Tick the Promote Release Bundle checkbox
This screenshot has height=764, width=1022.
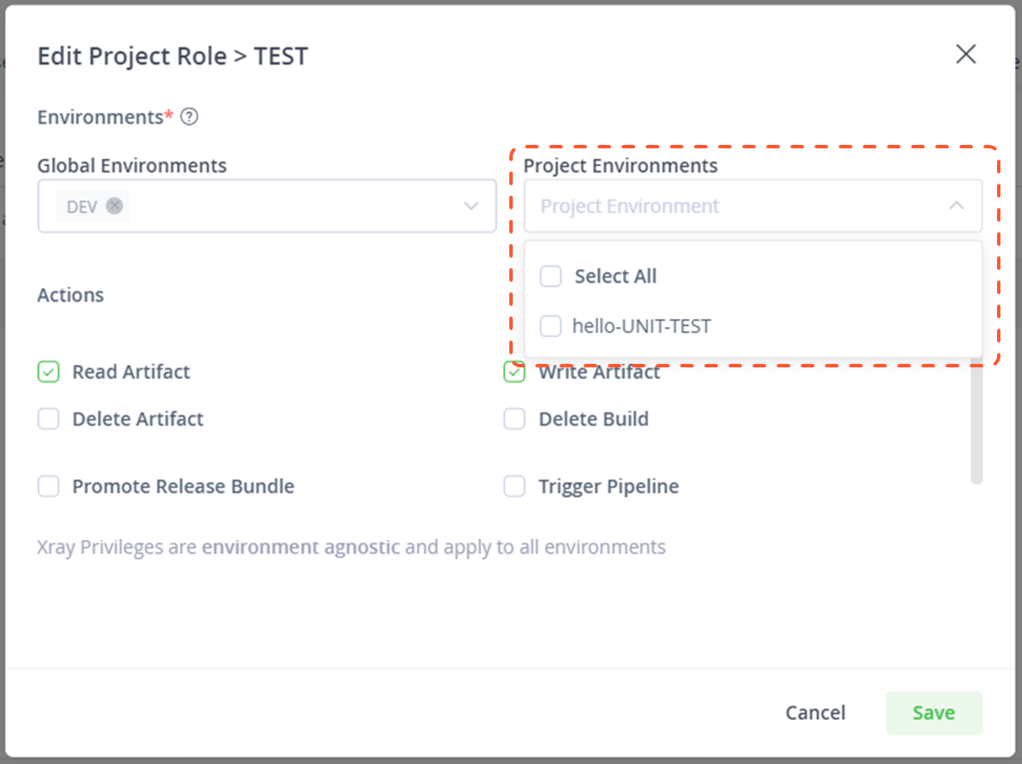pyautogui.click(x=48, y=486)
